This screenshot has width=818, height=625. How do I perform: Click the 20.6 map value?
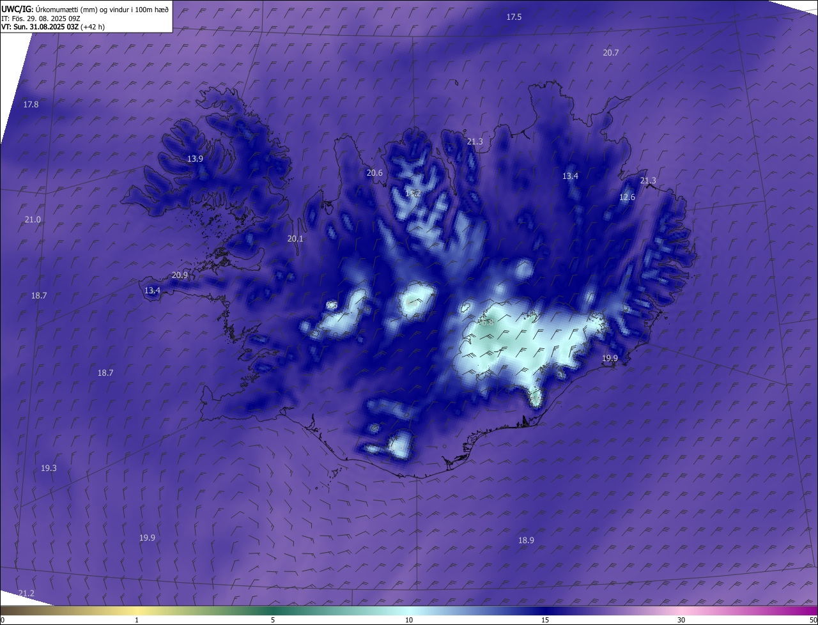(374, 173)
